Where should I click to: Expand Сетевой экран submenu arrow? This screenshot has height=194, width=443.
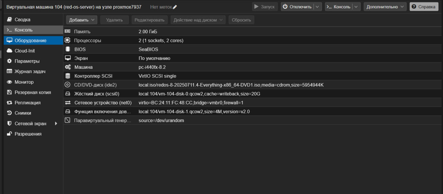[x=56, y=123]
